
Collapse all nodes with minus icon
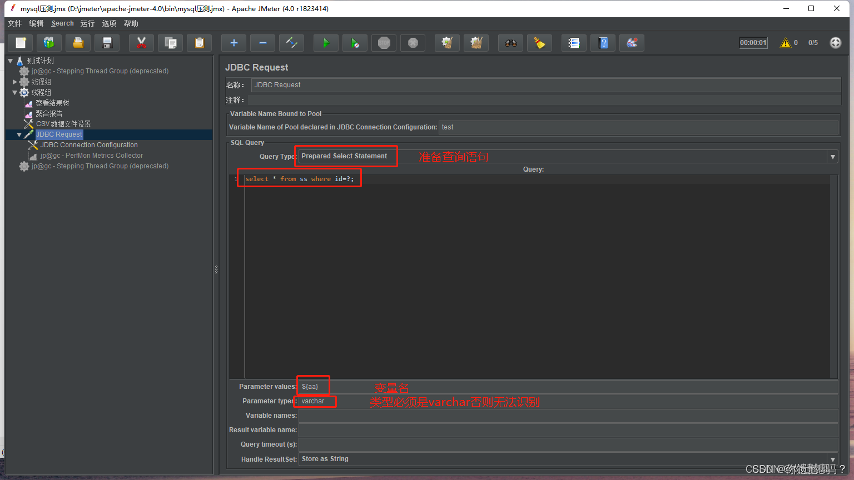pos(262,43)
